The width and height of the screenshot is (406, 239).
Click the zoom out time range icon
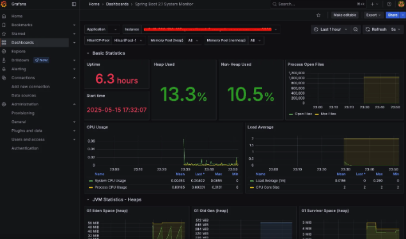(x=355, y=29)
